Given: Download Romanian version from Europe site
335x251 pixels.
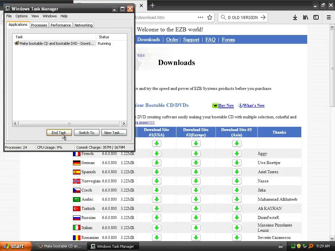Looking at the screenshot, I should [x=196, y=237].
